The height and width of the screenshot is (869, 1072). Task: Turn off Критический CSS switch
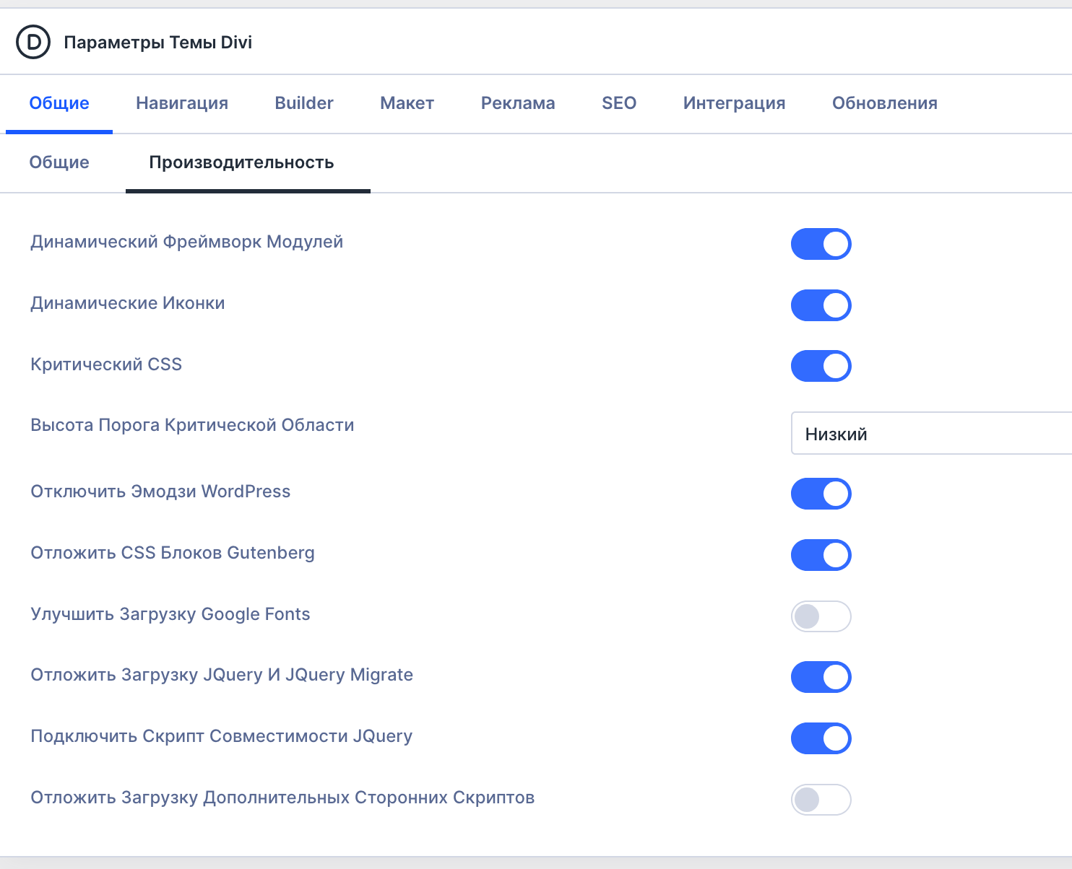pyautogui.click(x=821, y=366)
